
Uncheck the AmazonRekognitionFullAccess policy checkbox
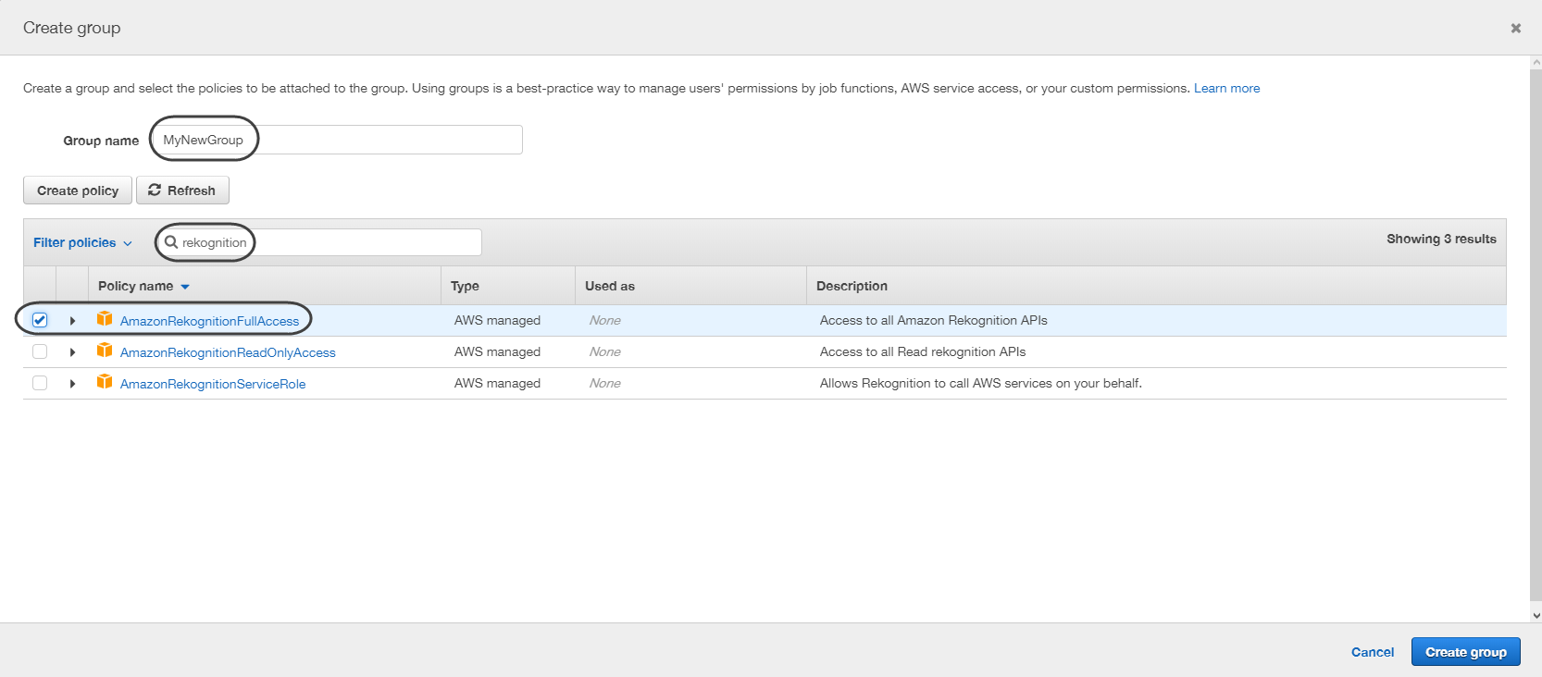click(40, 320)
